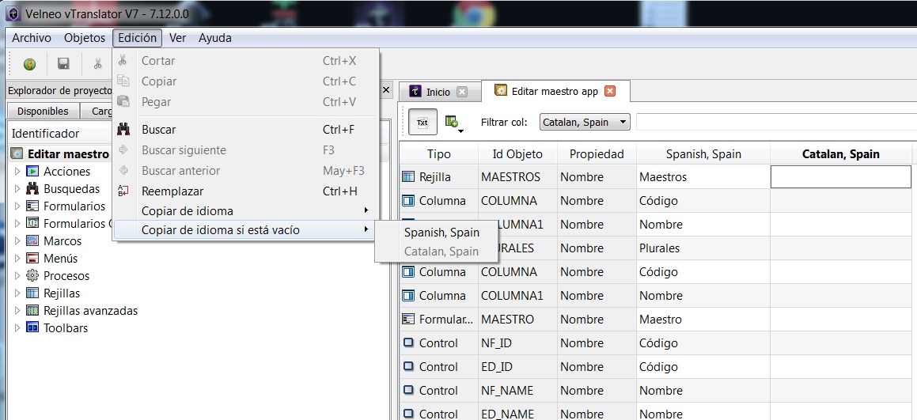
Task: Click the Menús node icon
Action: pos(32,258)
